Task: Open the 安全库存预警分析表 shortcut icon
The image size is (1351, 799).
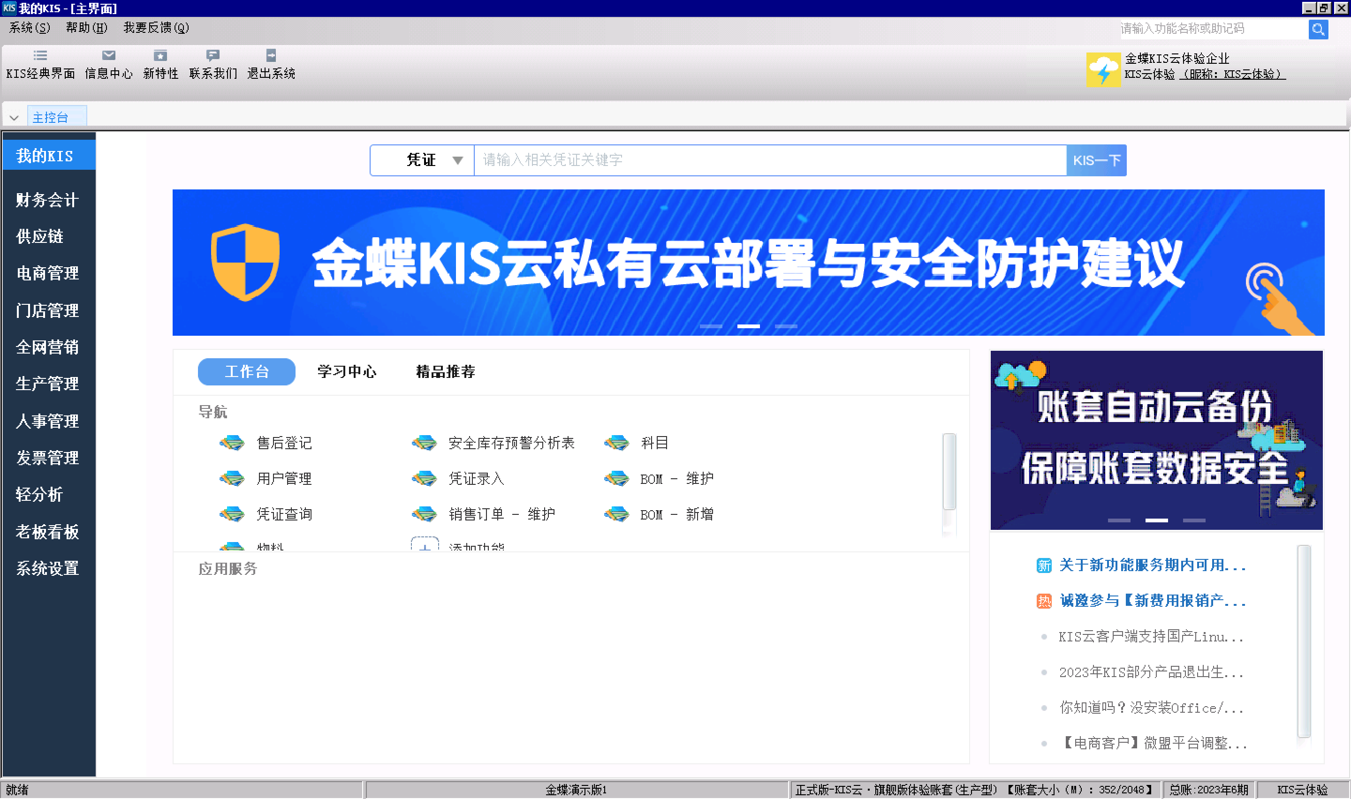Action: pos(425,443)
